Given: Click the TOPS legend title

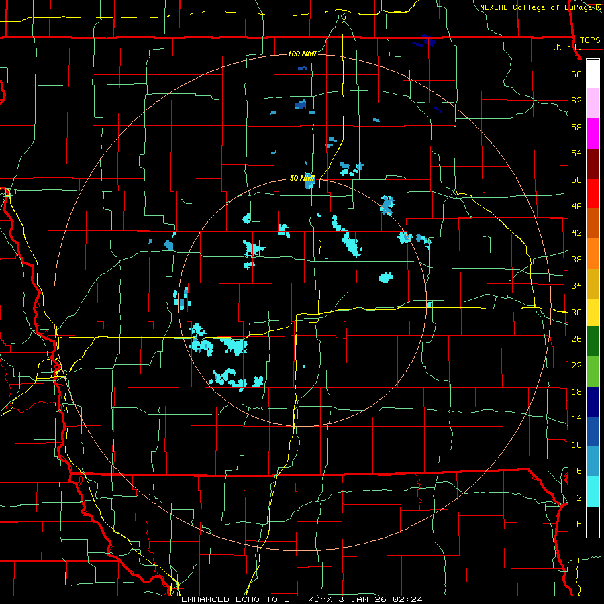Looking at the screenshot, I should point(590,40).
